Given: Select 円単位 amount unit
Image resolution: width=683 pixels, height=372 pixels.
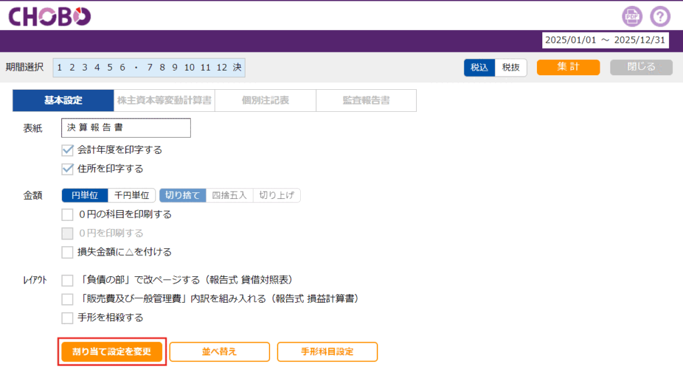Looking at the screenshot, I should pos(85,195).
